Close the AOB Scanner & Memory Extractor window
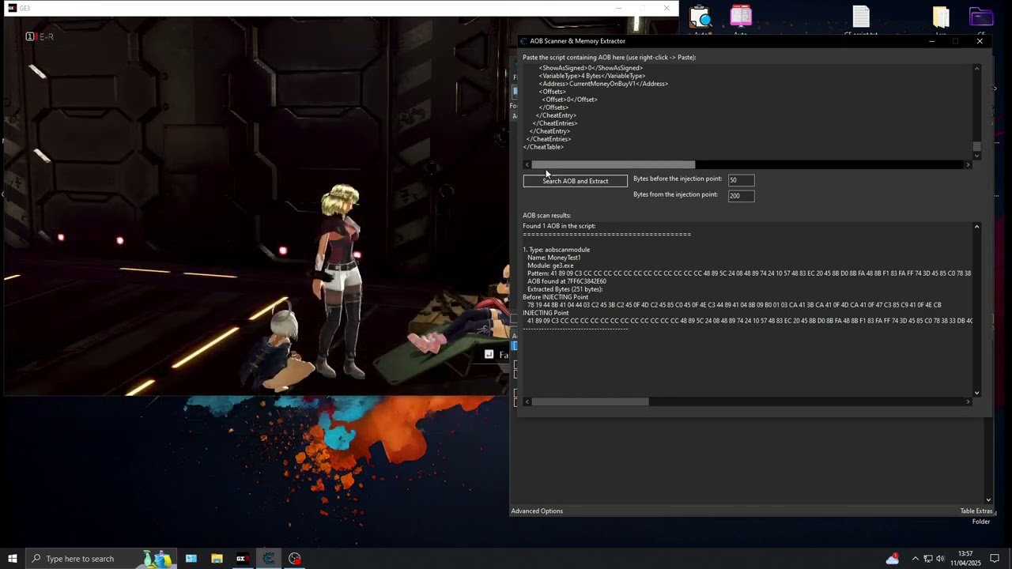The height and width of the screenshot is (569, 1012). (980, 41)
